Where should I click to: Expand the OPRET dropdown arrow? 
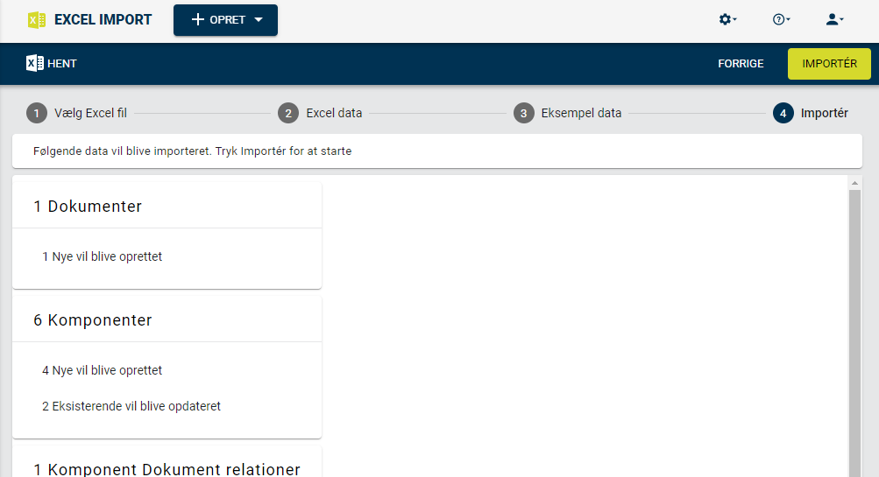point(259,19)
